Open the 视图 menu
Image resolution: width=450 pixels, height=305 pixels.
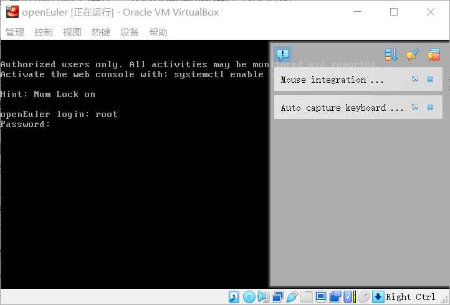(x=72, y=32)
